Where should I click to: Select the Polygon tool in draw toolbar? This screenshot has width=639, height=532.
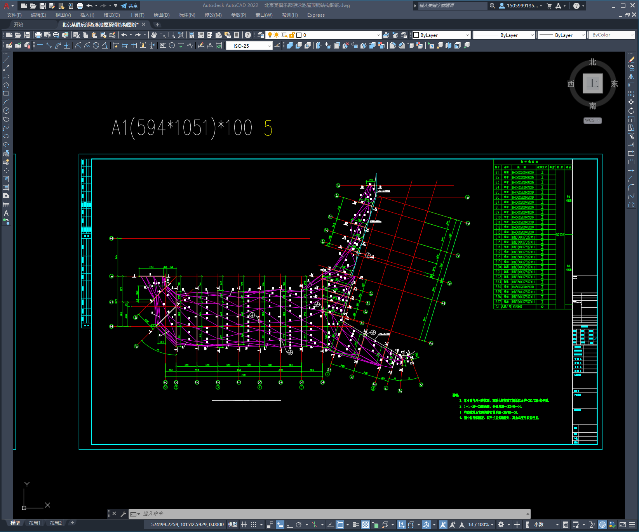(x=6, y=85)
